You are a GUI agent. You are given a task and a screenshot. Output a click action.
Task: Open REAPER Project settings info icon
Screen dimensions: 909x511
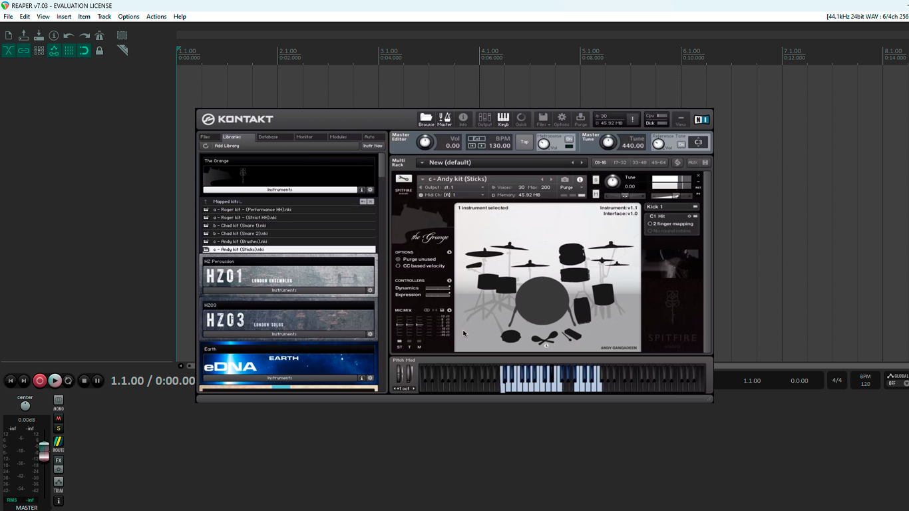coord(54,35)
